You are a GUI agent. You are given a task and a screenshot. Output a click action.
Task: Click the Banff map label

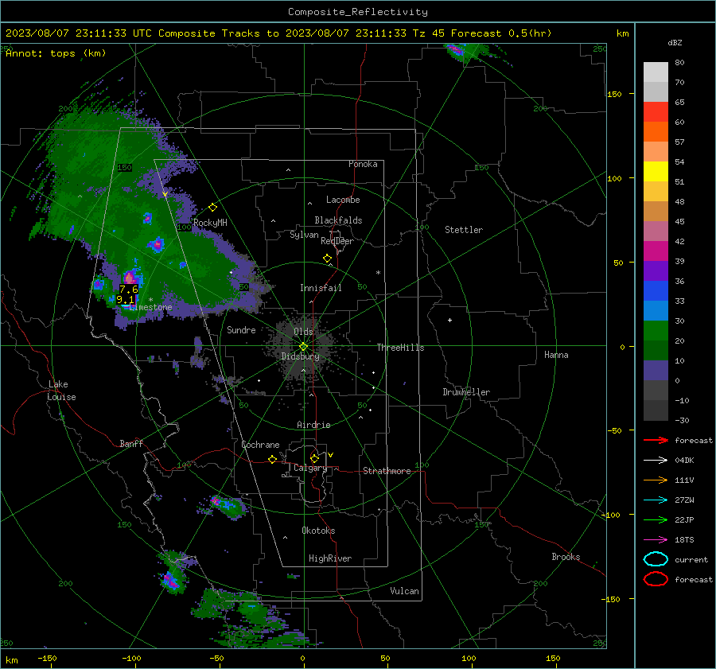click(x=131, y=443)
